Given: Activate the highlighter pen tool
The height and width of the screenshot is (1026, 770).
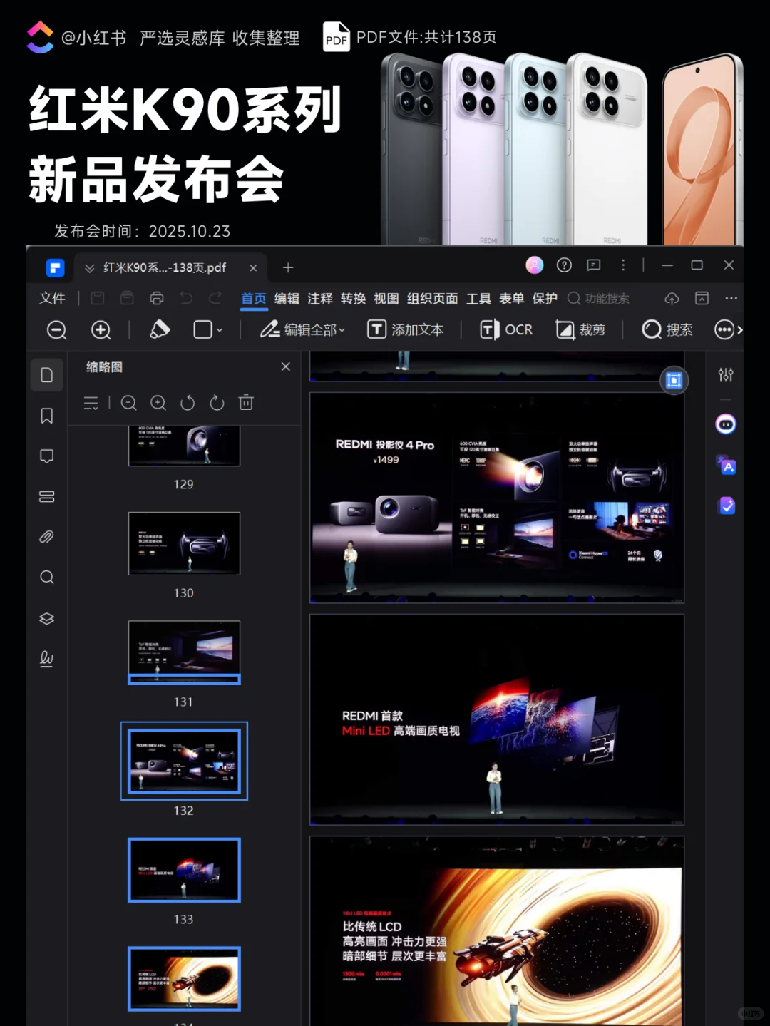Looking at the screenshot, I should pyautogui.click(x=160, y=329).
